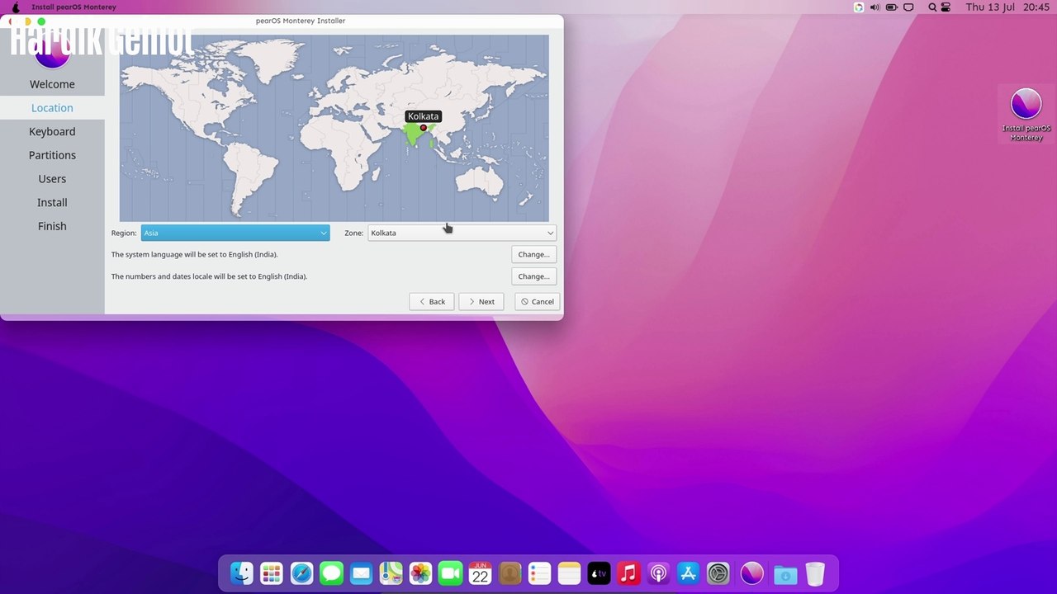Click the Kolkata marker on the map
This screenshot has width=1057, height=594.
tap(424, 128)
